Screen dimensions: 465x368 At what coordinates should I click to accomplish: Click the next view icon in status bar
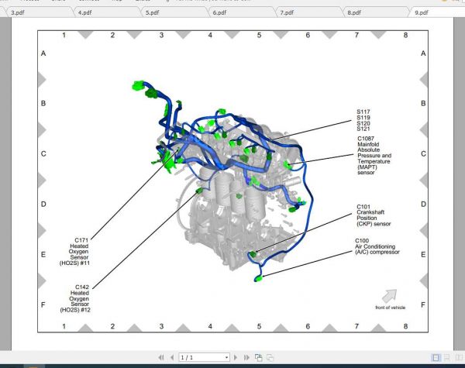coord(270,358)
